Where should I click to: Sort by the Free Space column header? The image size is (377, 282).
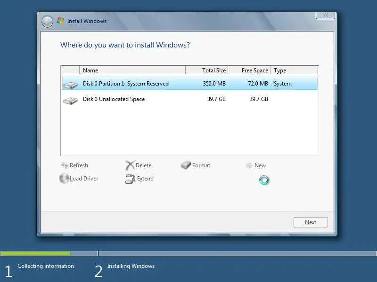[x=249, y=70]
